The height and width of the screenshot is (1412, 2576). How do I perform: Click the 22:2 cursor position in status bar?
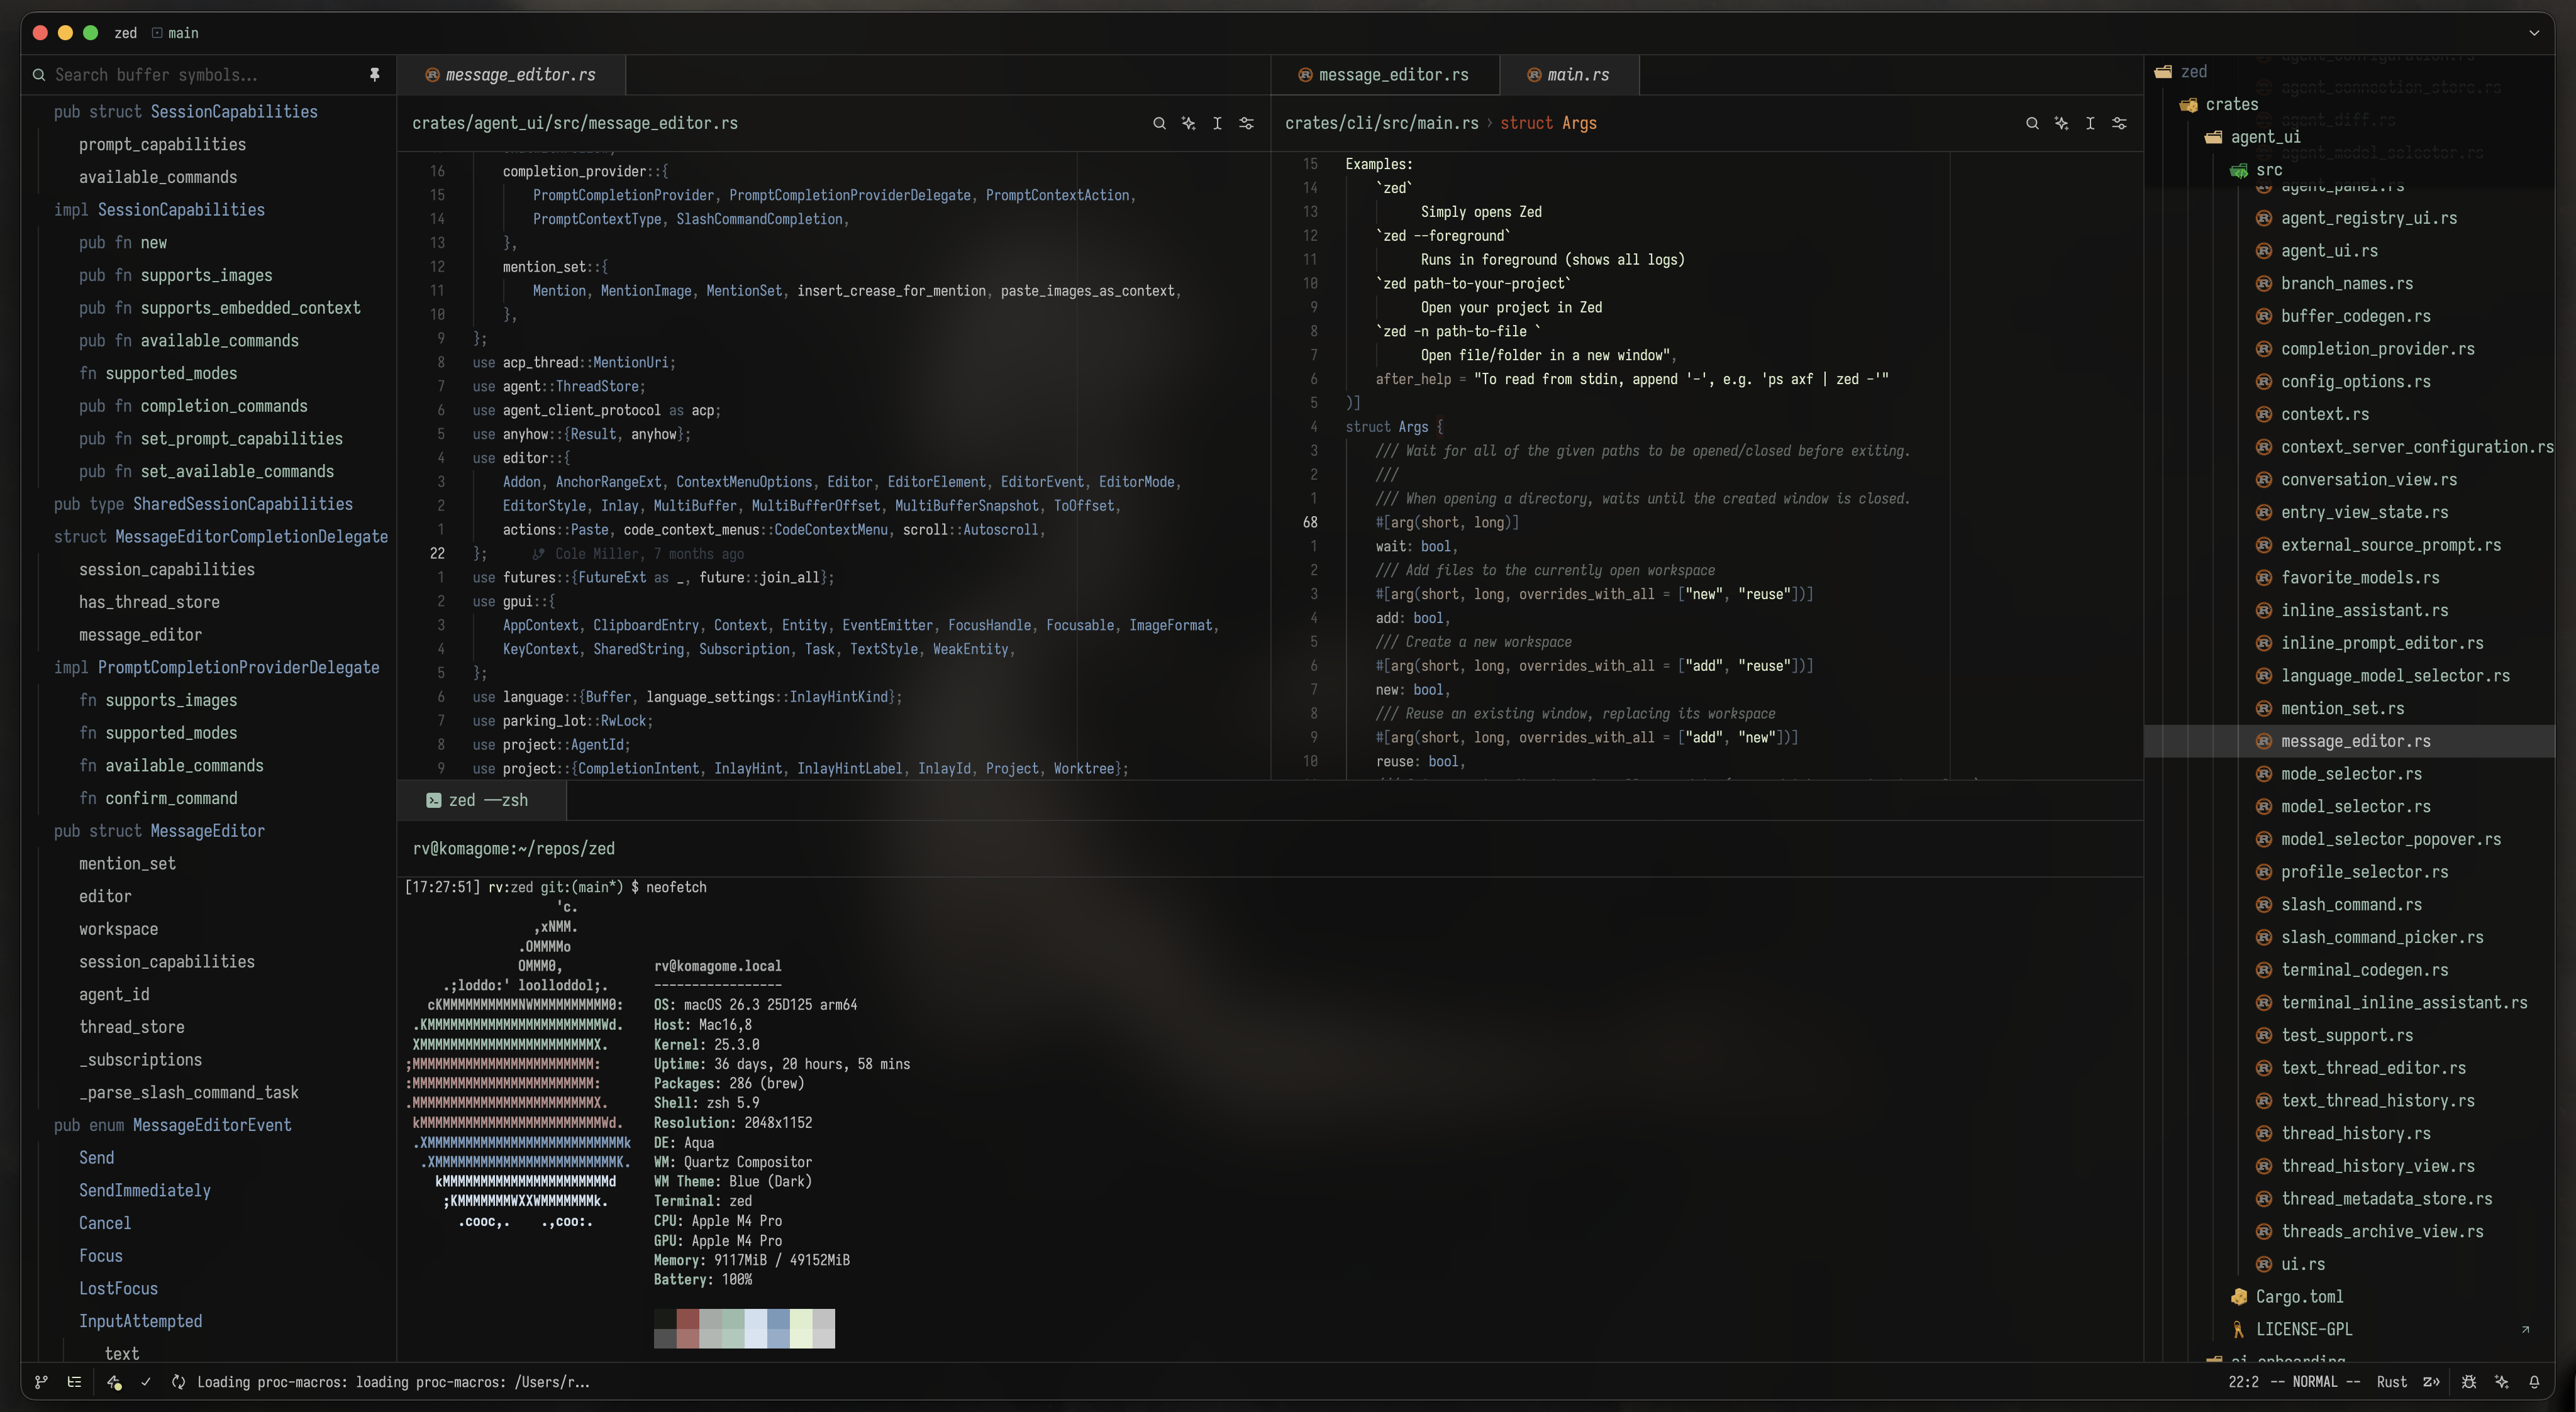click(2243, 1382)
